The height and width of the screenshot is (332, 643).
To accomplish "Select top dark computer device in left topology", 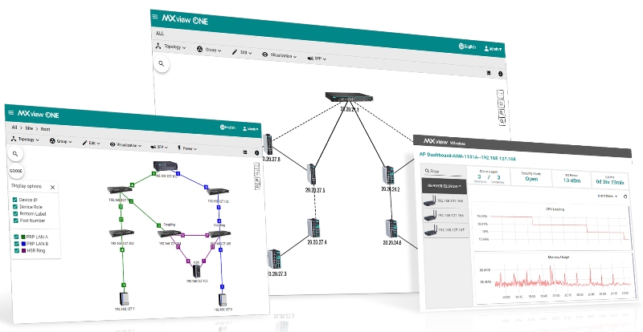I will (x=166, y=166).
